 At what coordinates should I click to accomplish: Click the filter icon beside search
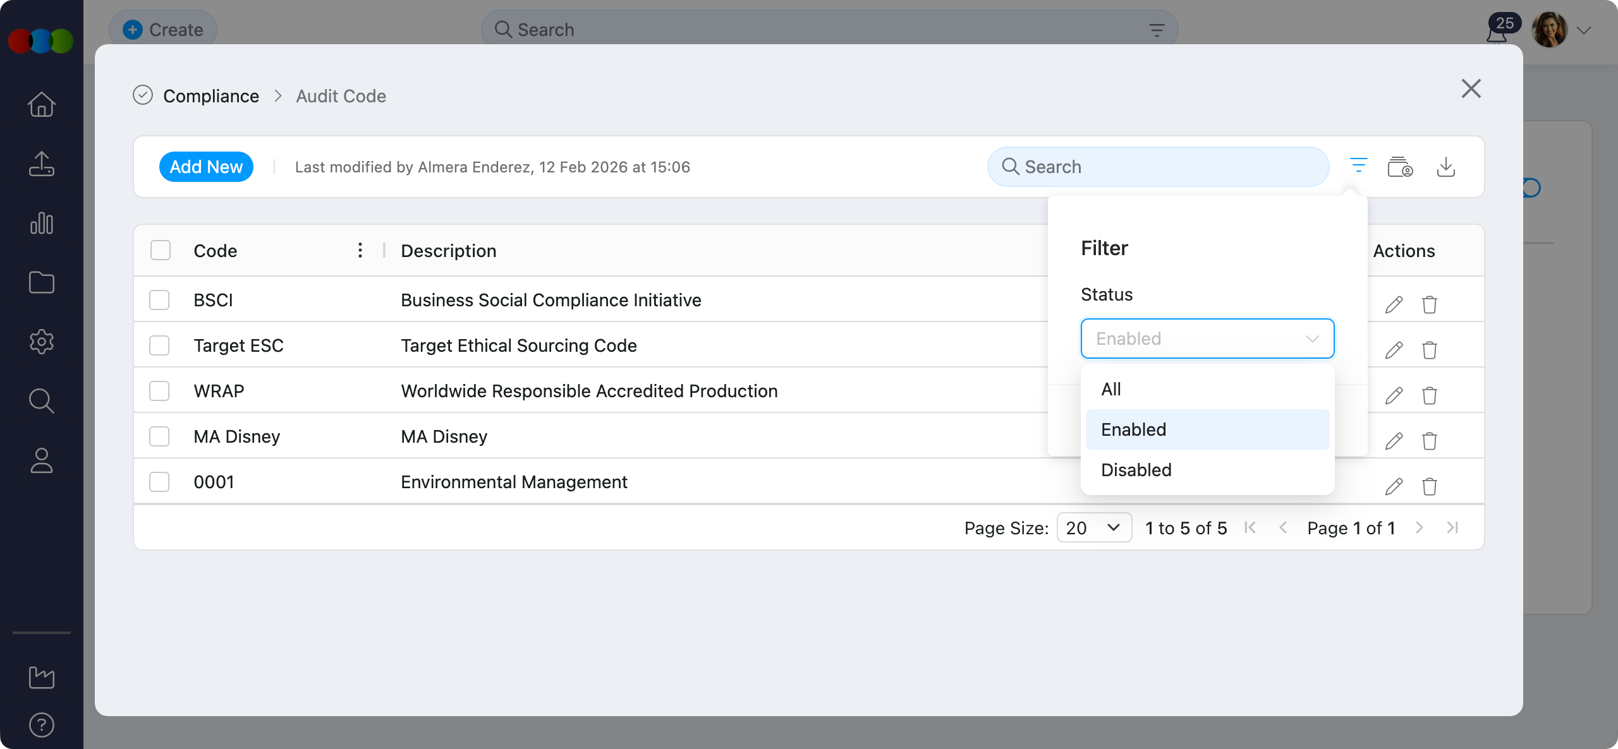(1358, 167)
